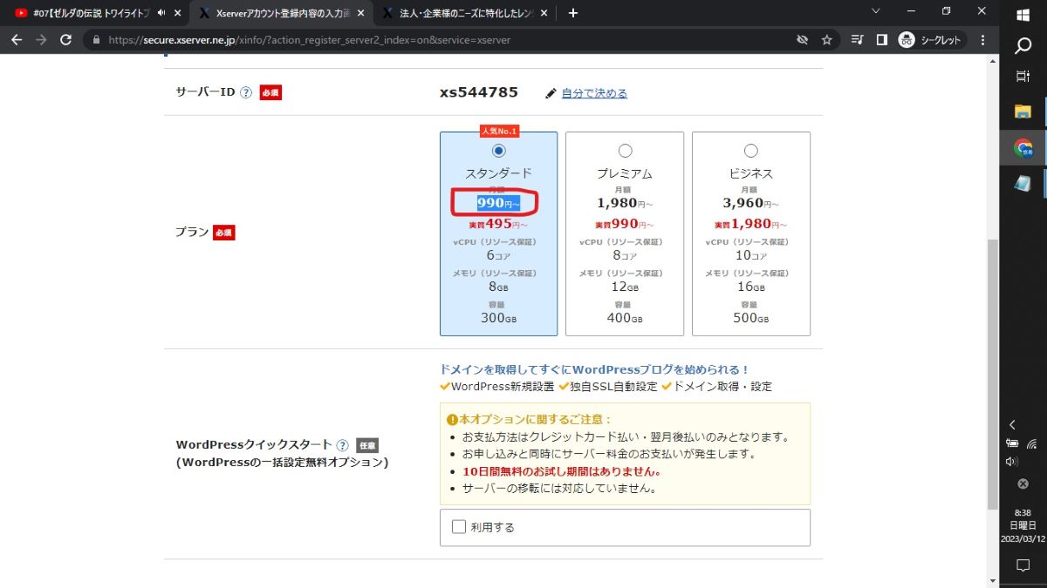Screen dimensions: 1047x588
Task: Open the Chrome three-dot menu
Action: pos(983,40)
